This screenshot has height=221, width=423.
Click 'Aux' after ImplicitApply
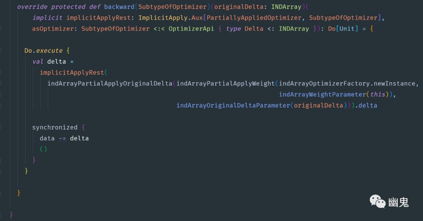(x=197, y=18)
